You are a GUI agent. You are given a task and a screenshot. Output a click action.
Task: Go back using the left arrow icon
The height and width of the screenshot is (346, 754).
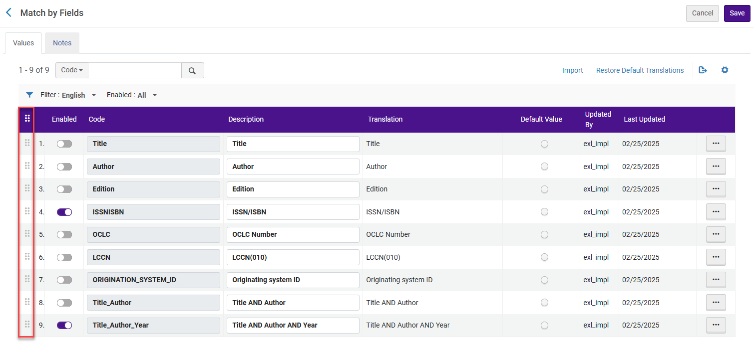click(x=8, y=13)
